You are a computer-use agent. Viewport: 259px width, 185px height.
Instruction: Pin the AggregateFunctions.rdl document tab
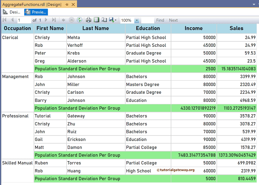click(67, 5)
